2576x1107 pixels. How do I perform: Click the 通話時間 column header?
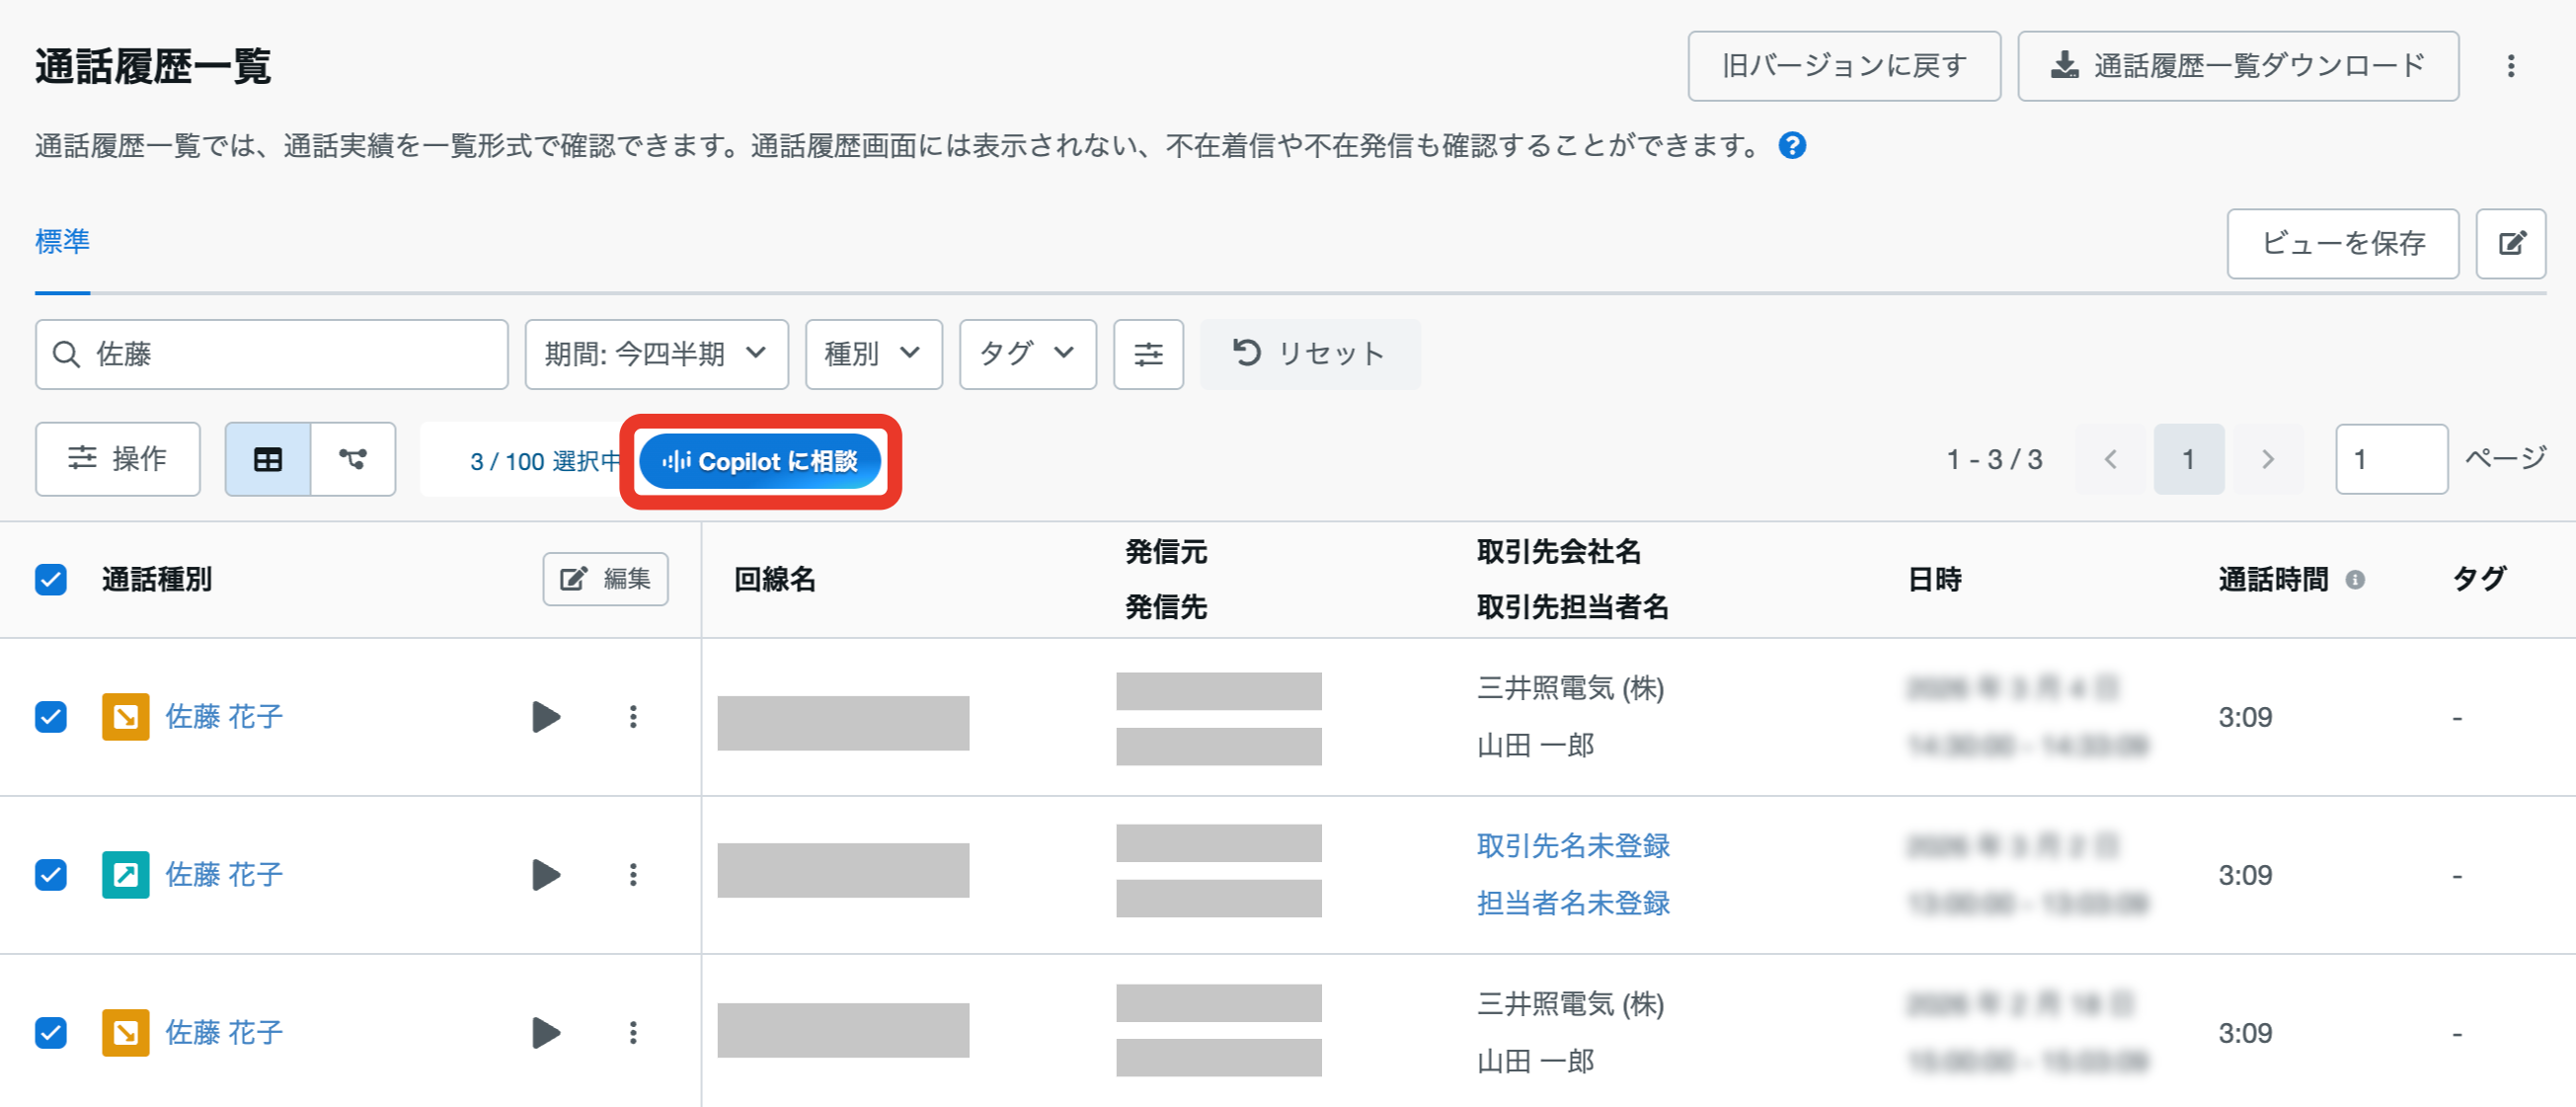[2273, 580]
